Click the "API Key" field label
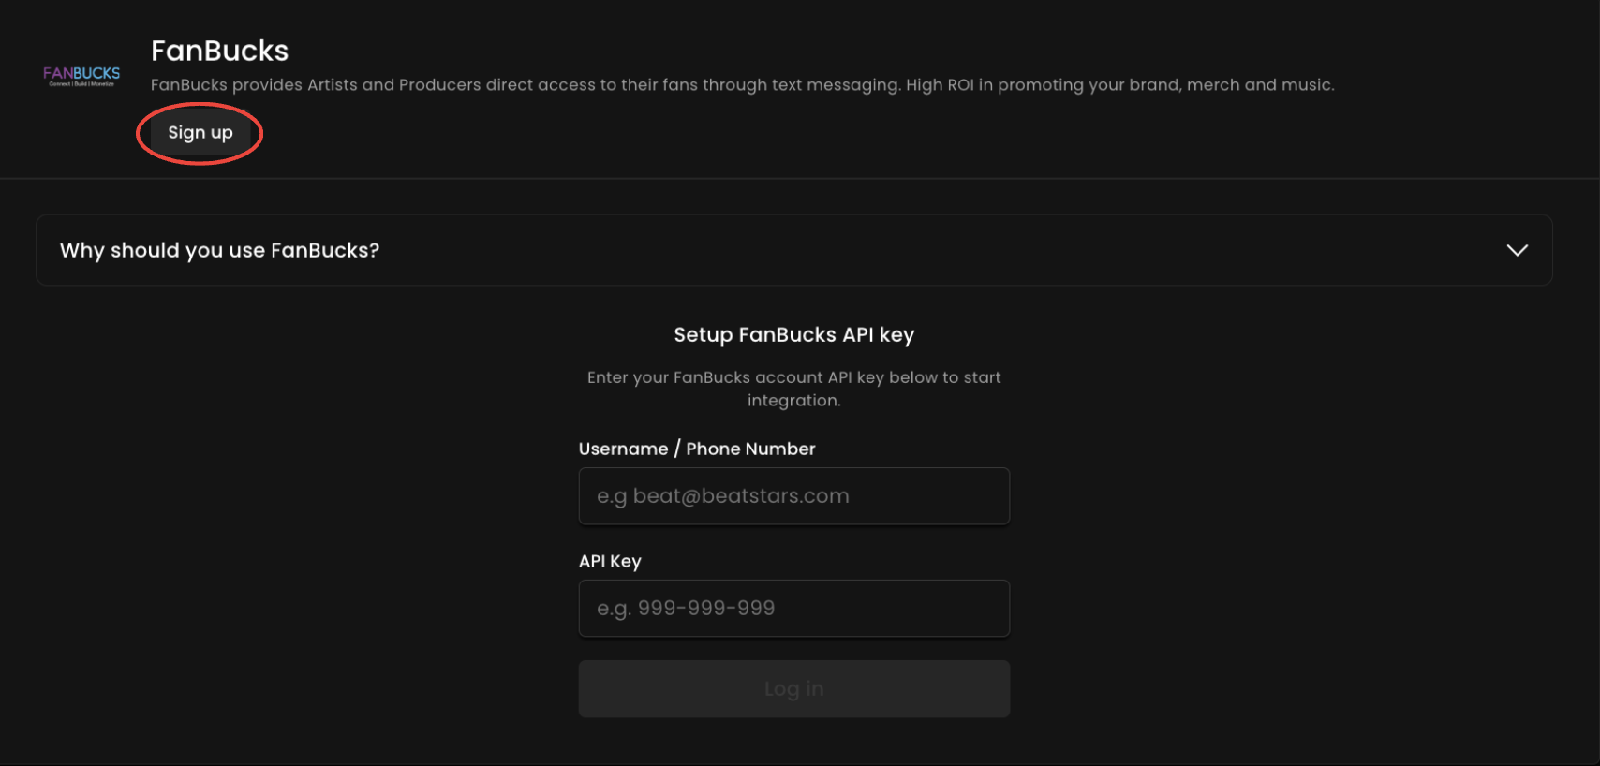The height and width of the screenshot is (766, 1600). 610,562
